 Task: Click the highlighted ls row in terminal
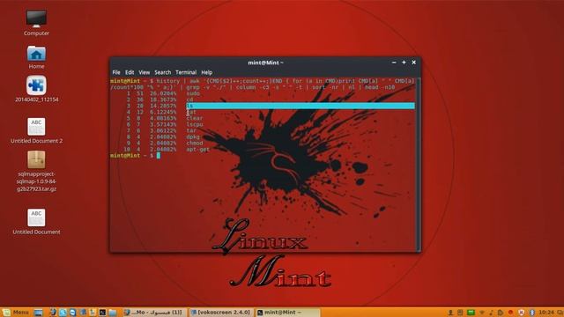(x=263, y=106)
